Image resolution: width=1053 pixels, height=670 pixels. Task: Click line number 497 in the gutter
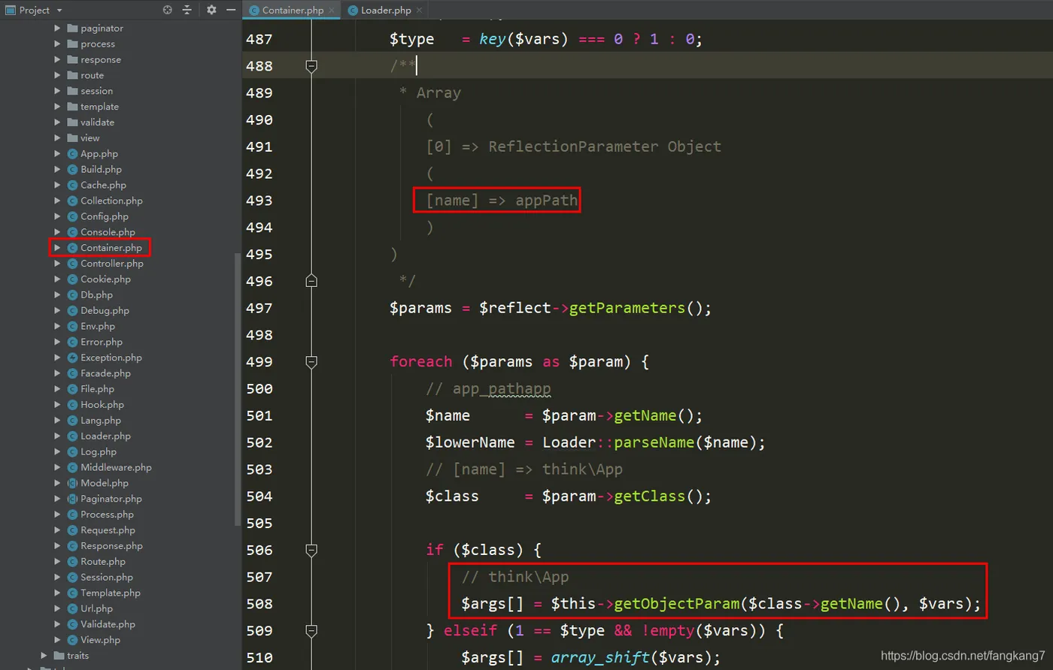click(x=259, y=308)
